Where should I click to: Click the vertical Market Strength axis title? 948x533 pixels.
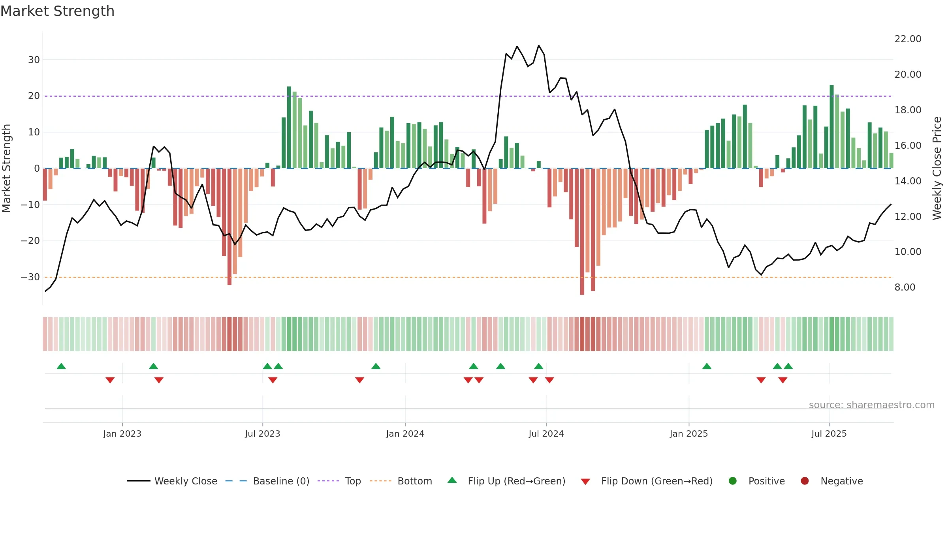click(x=6, y=168)
